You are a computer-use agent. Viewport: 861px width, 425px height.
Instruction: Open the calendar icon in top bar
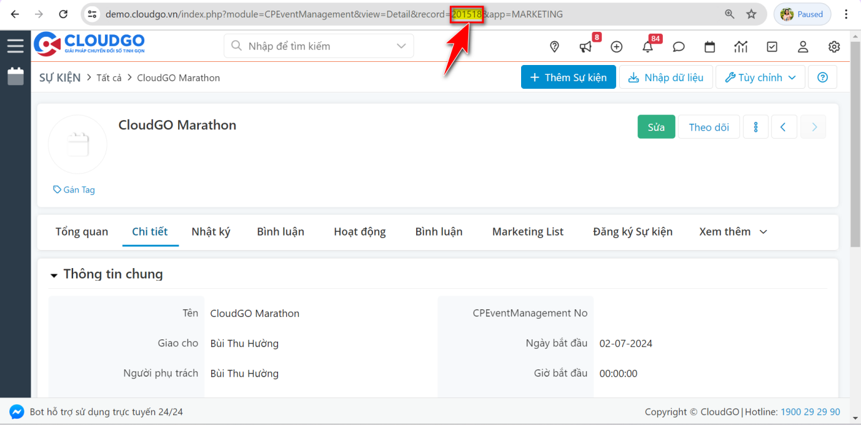(710, 47)
